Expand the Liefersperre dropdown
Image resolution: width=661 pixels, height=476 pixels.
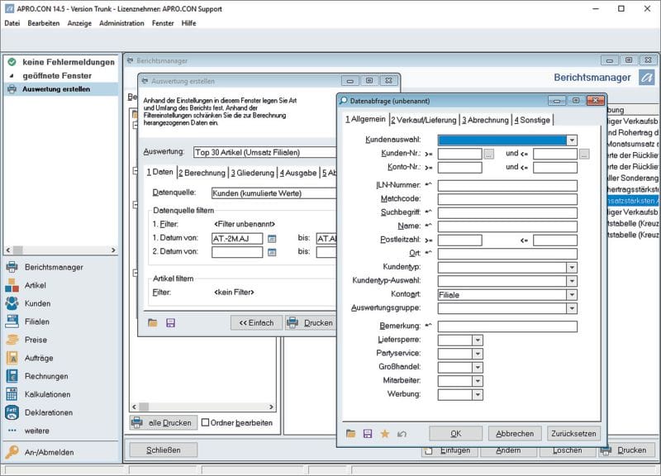coord(477,340)
